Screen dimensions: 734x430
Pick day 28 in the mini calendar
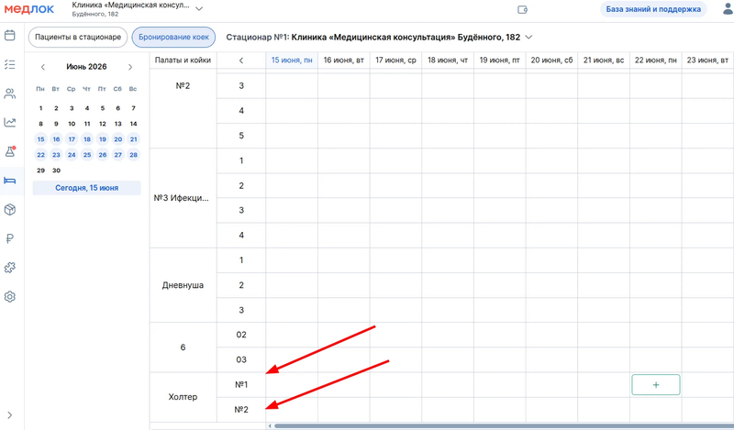pyautogui.click(x=133, y=154)
